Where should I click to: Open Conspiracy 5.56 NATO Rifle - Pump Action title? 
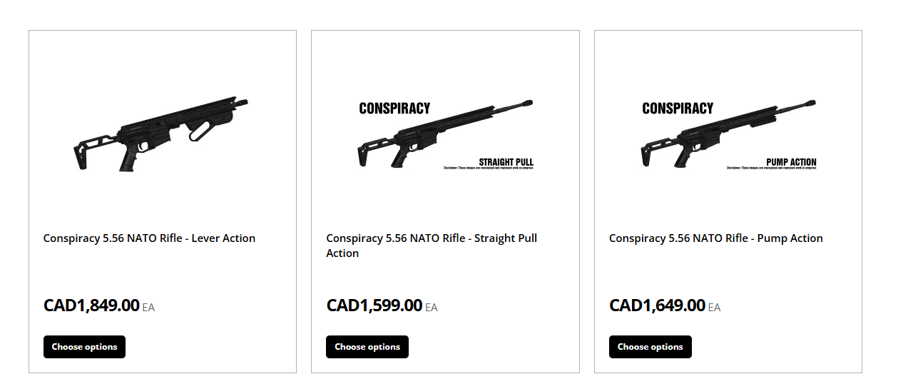tap(716, 238)
